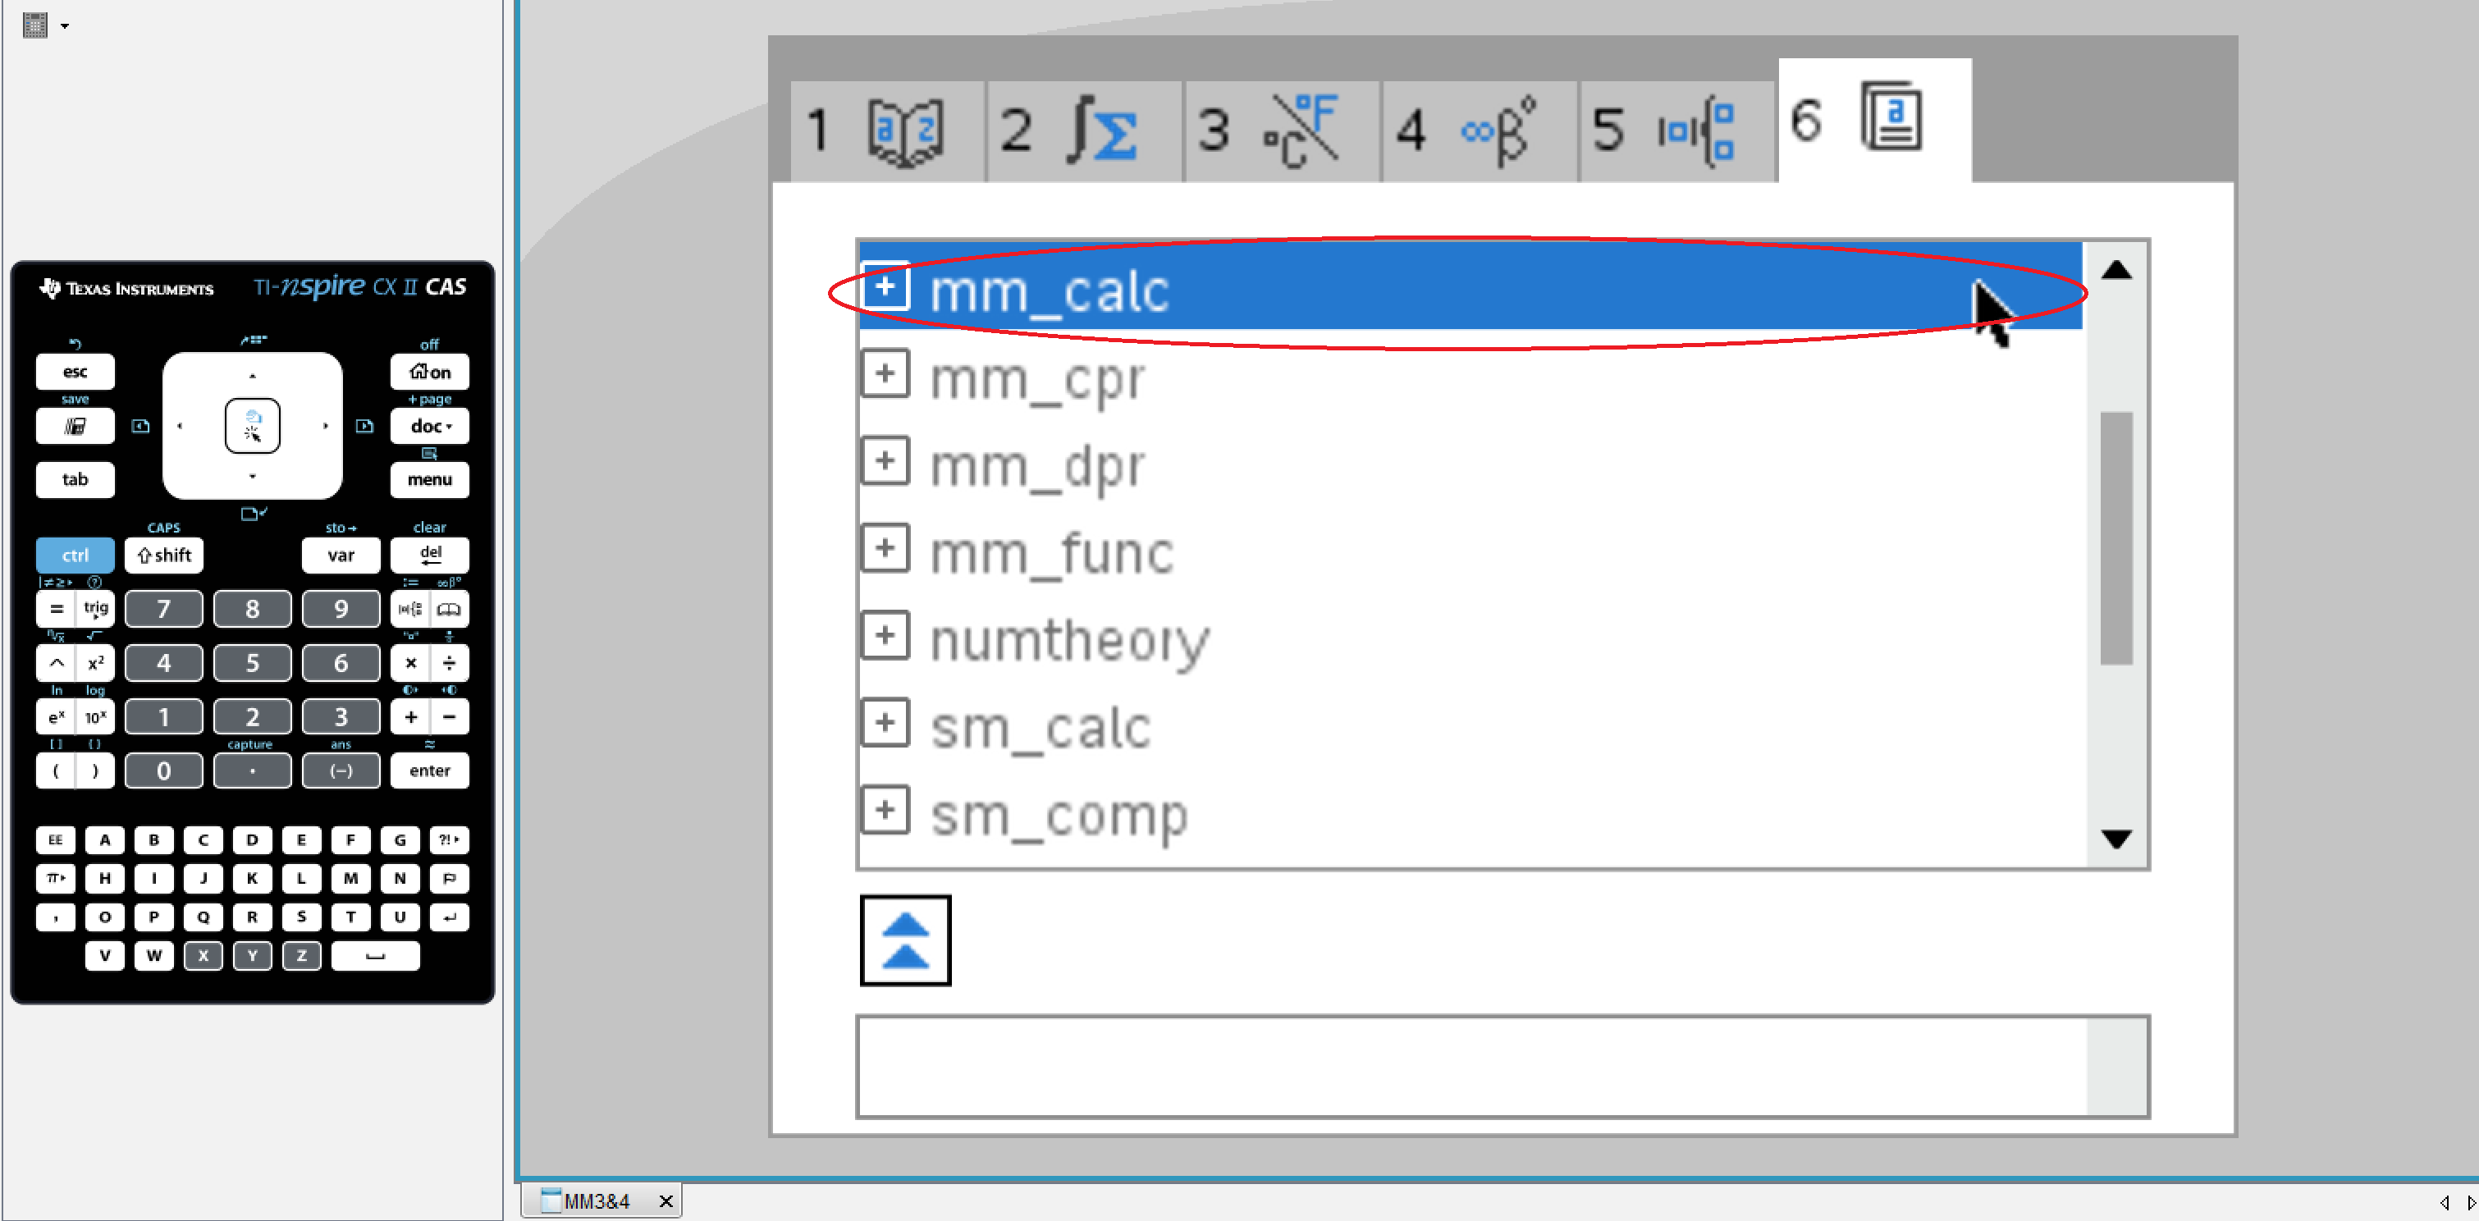Click the touchpad left arrow
This screenshot has width=2479, height=1221.
click(180, 425)
